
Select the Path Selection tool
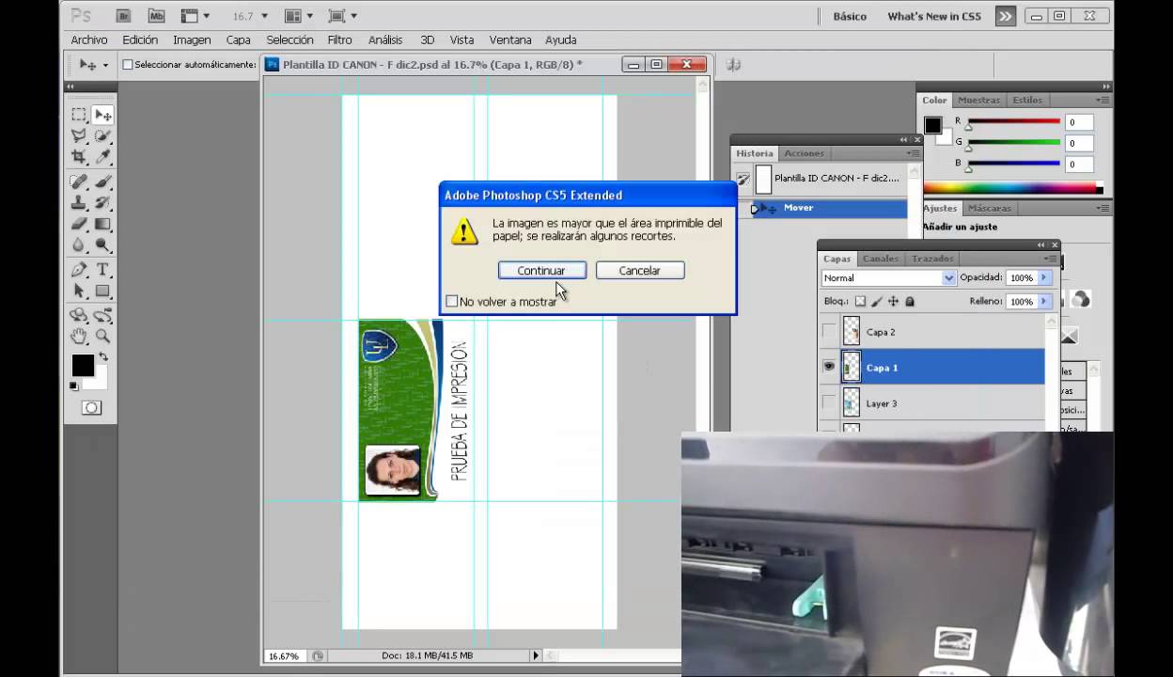[x=79, y=291]
